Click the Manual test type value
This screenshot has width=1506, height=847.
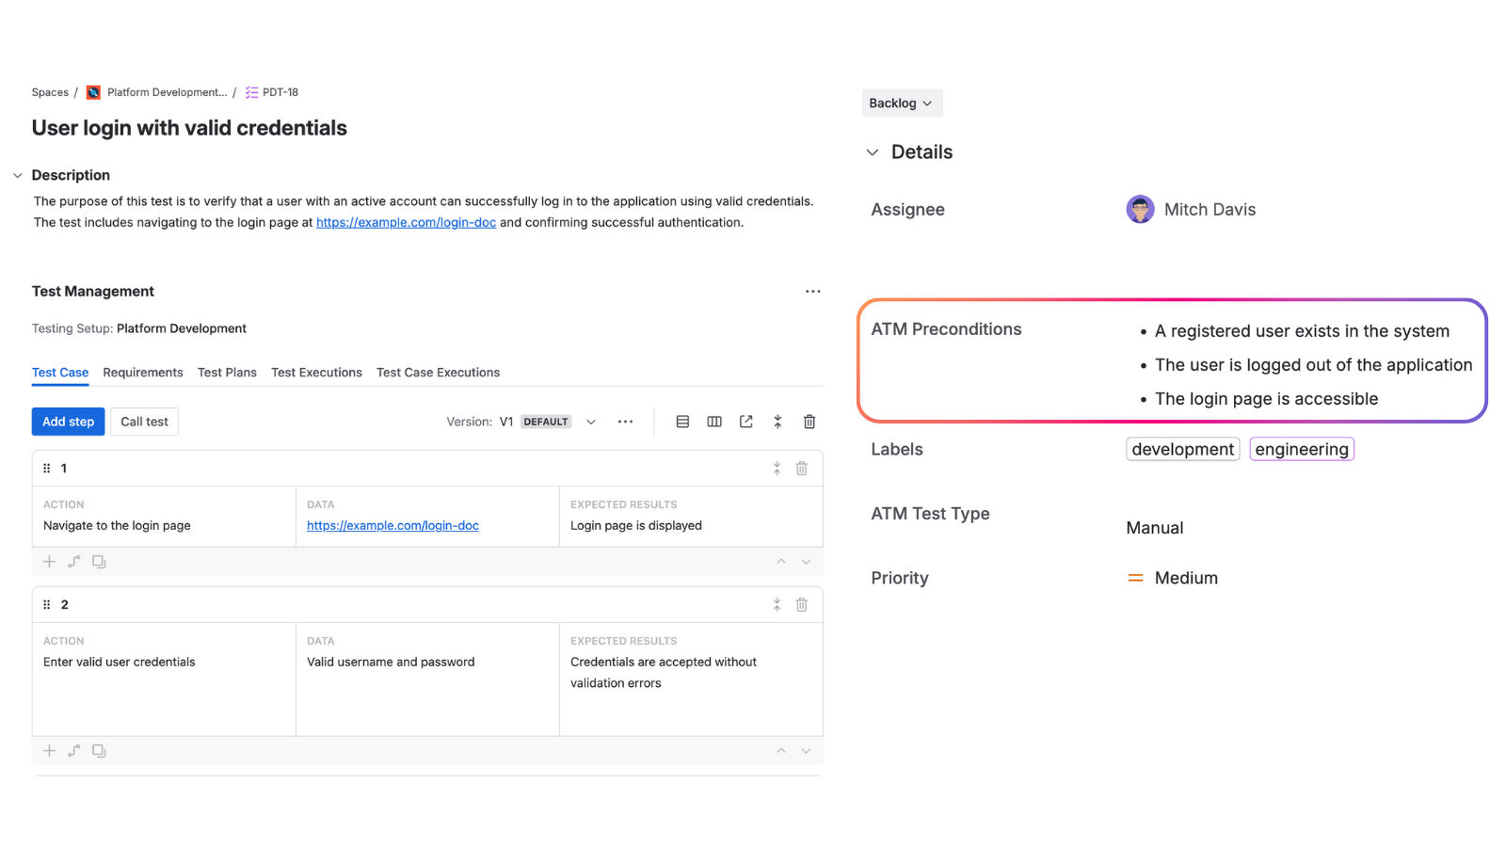[1155, 528]
